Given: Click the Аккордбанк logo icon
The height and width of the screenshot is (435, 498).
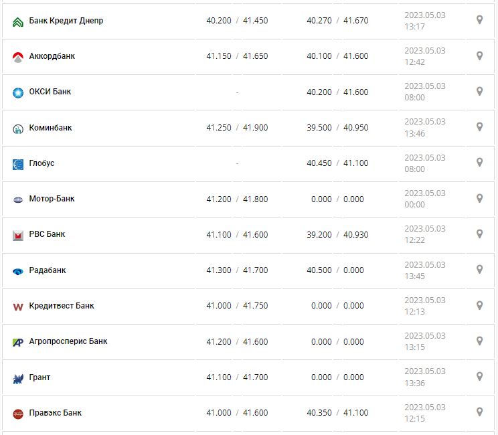Looking at the screenshot, I should click(x=18, y=57).
